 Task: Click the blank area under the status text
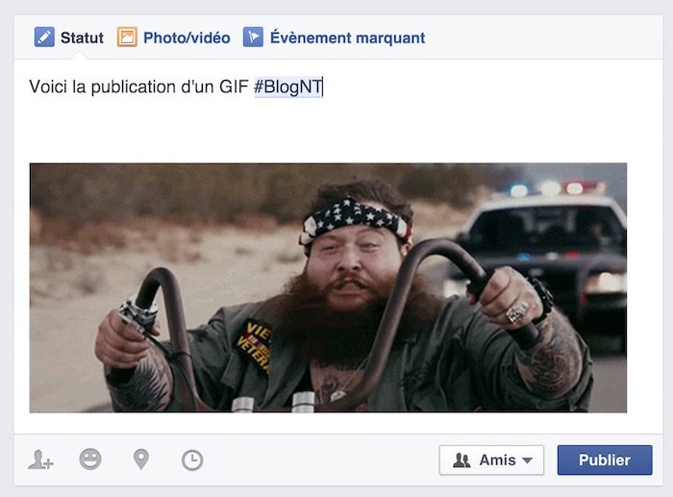click(328, 131)
